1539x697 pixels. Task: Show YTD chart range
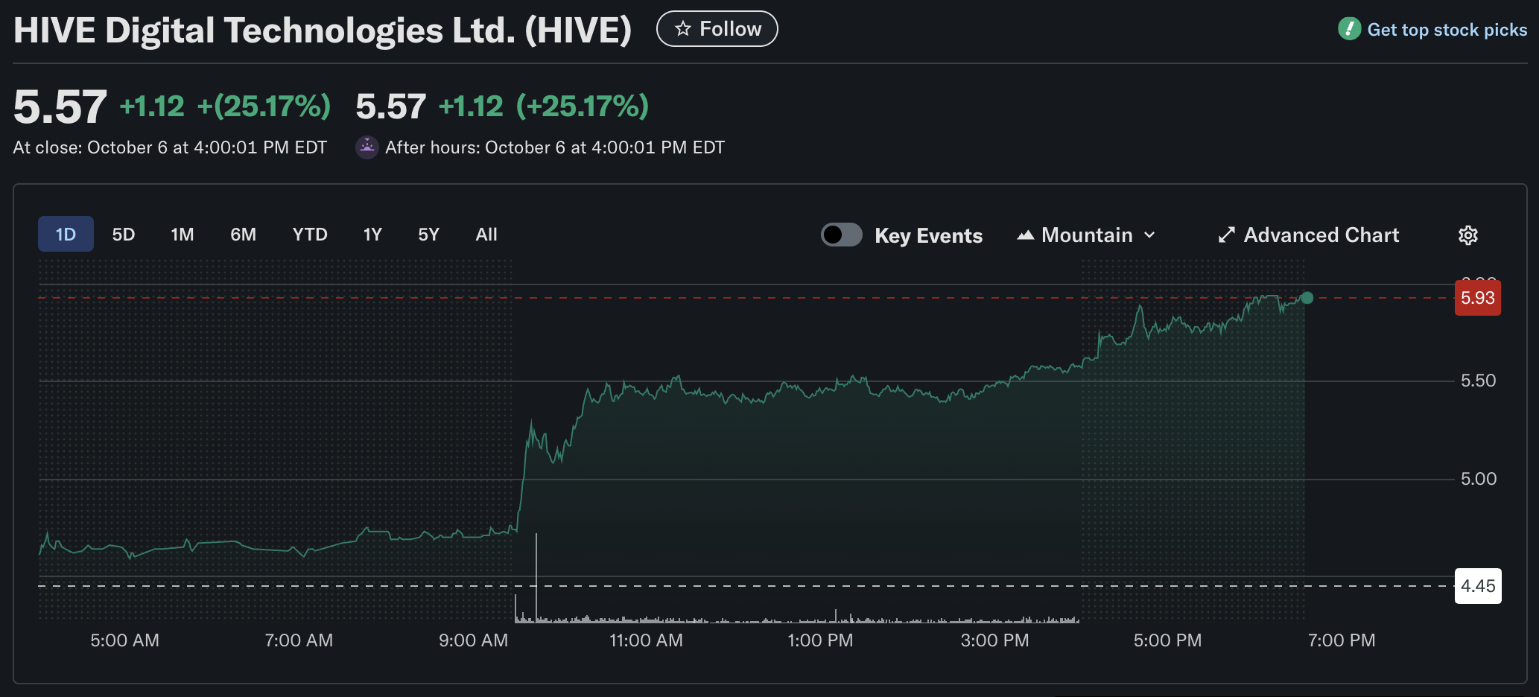[310, 235]
